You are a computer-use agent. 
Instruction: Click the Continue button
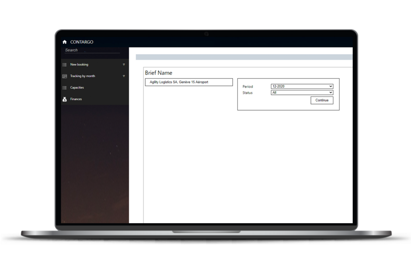322,100
